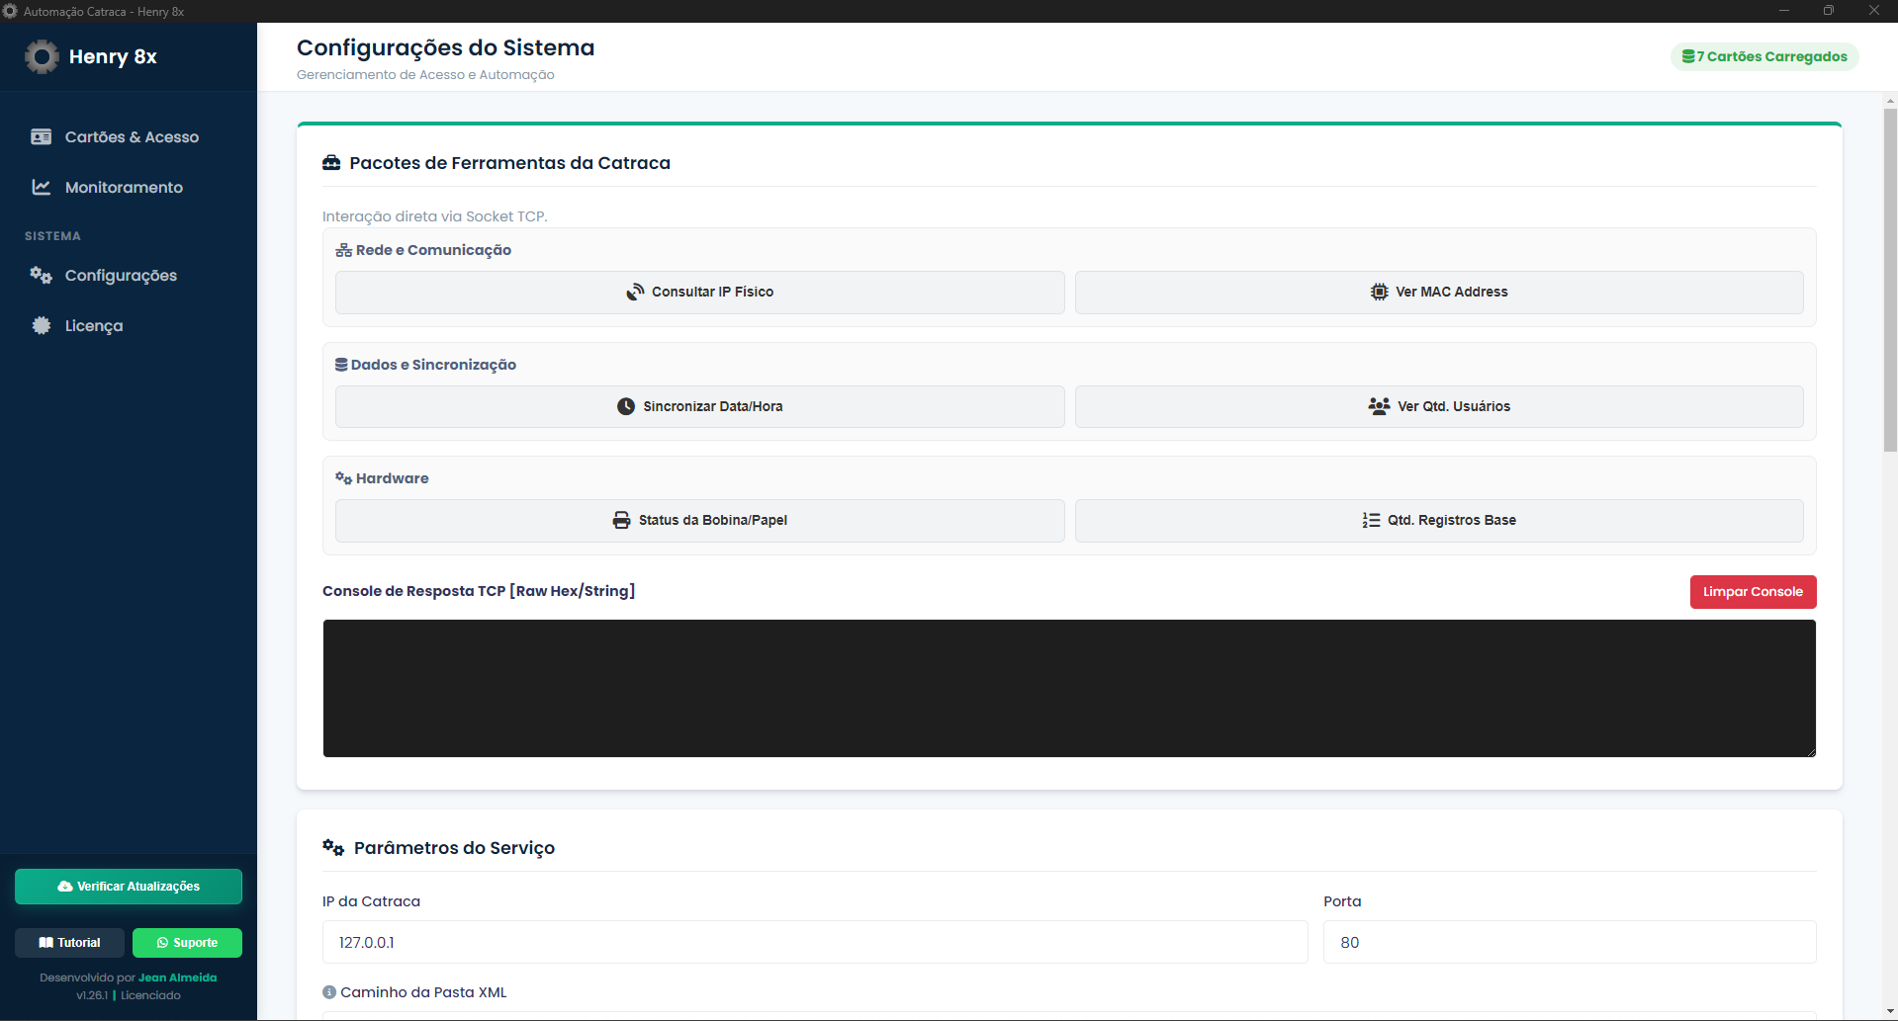Click the 'Console de Resposta TCP' label

coord(479,591)
